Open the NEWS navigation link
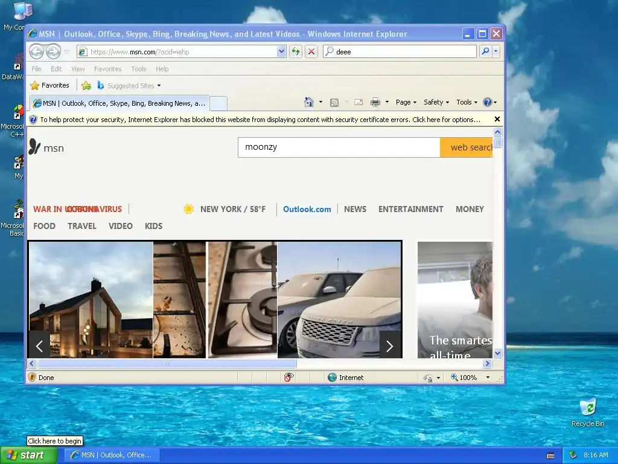Image resolution: width=618 pixels, height=464 pixels. 355,209
